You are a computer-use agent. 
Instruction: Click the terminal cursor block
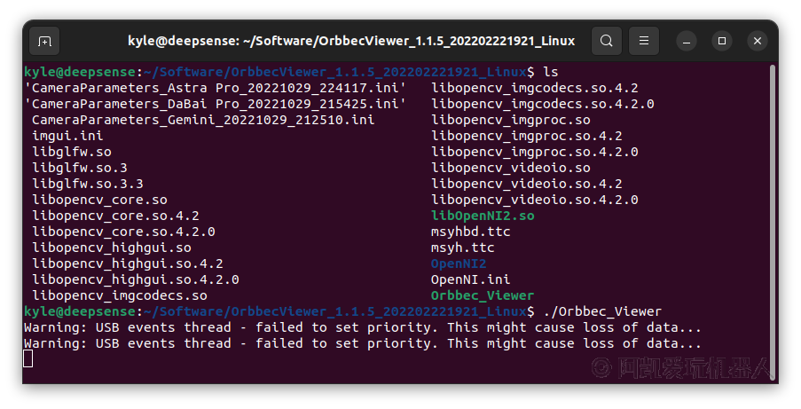28,359
